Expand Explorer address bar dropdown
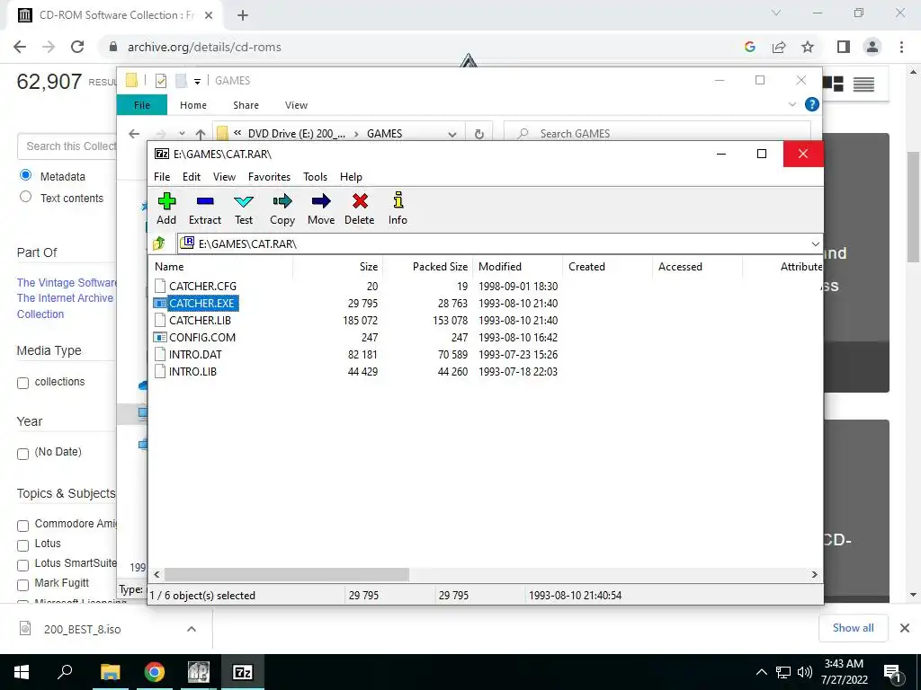Viewport: 921px width, 690px height. pyautogui.click(x=452, y=134)
